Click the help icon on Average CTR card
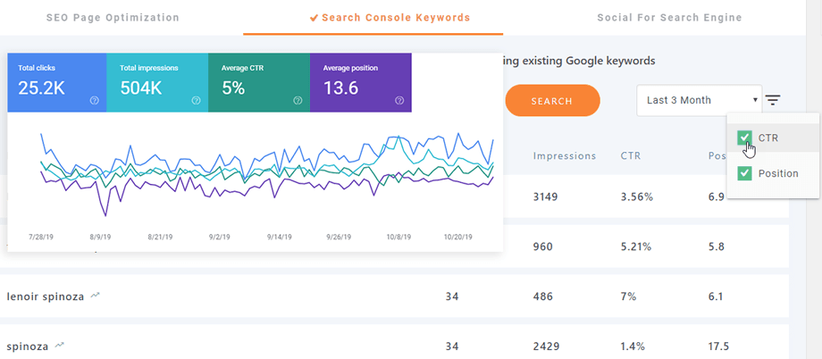Screen dimensions: 822x359 (x=298, y=101)
